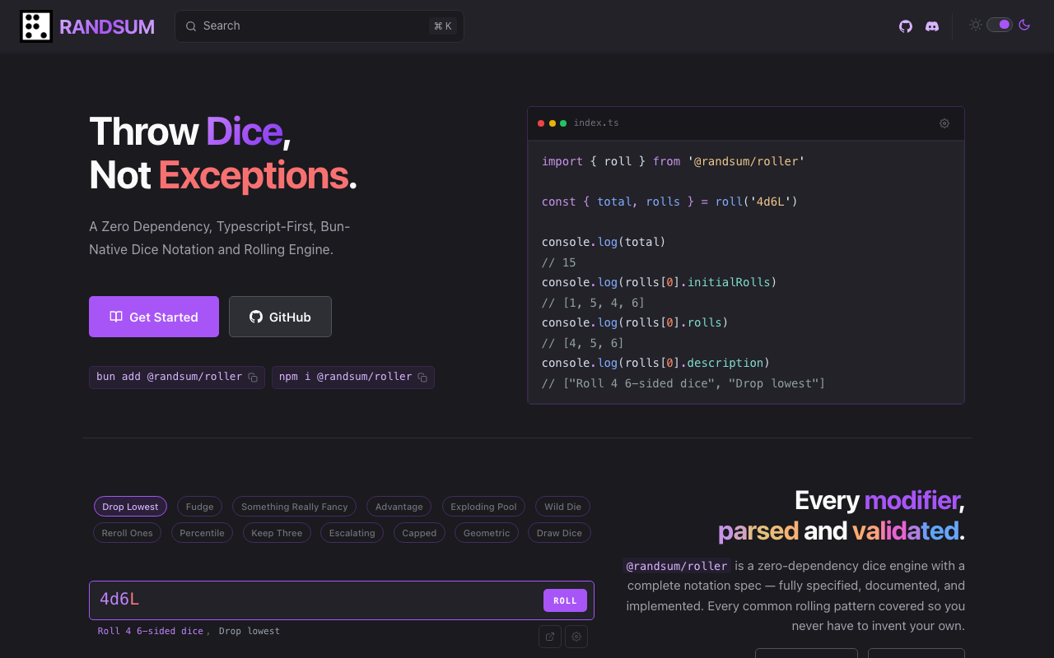Click the console.log(total) code line
The width and height of the screenshot is (1054, 658).
[x=604, y=242]
